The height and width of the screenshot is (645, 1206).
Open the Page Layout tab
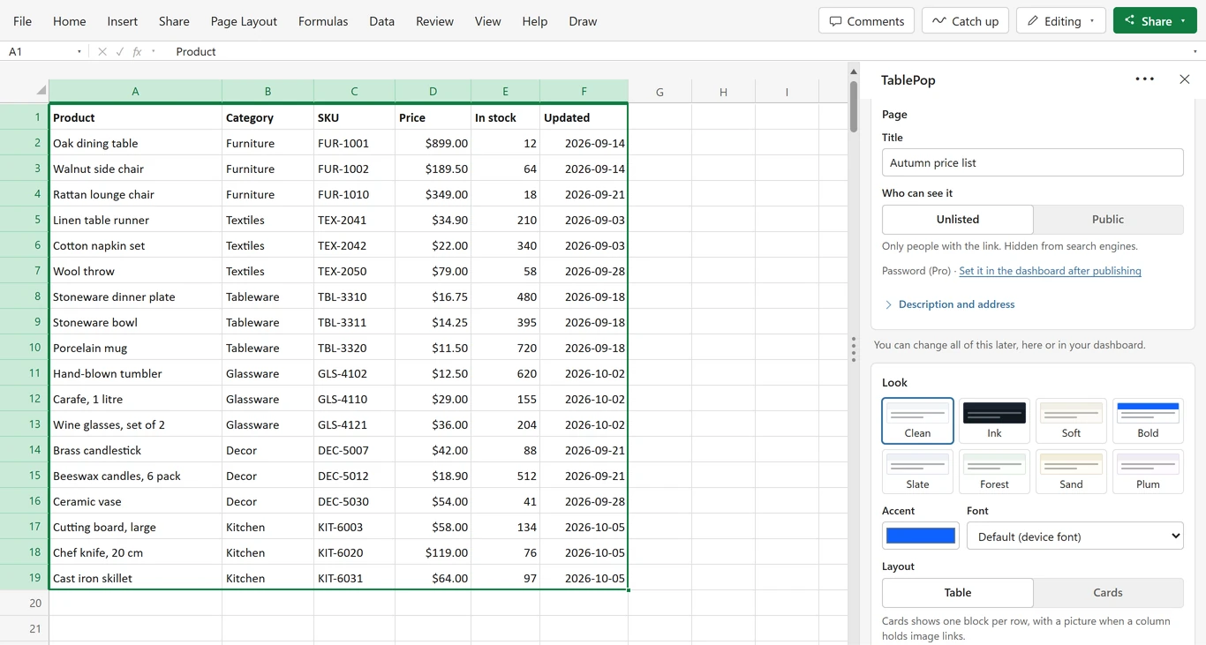[x=244, y=21]
